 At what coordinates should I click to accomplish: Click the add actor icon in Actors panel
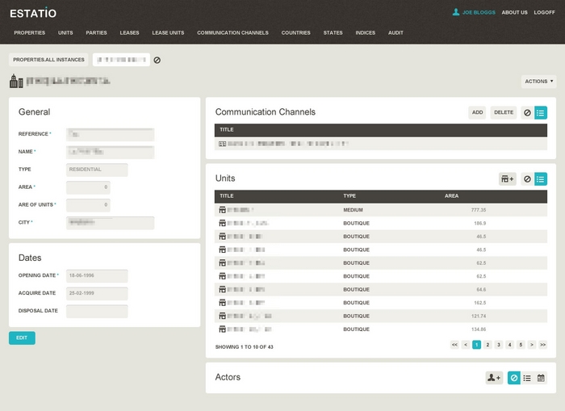point(493,378)
